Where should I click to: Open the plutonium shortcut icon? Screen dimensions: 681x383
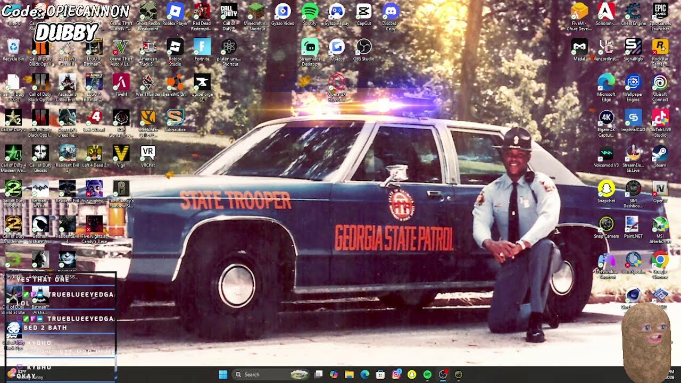click(229, 53)
